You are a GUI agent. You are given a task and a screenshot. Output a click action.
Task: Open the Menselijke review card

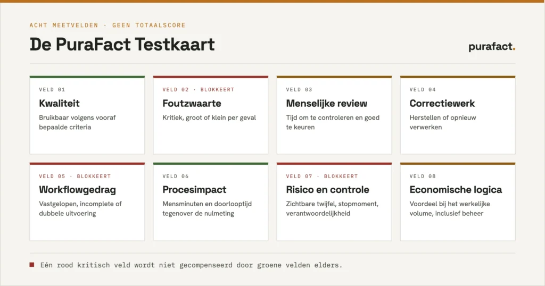[334, 115]
